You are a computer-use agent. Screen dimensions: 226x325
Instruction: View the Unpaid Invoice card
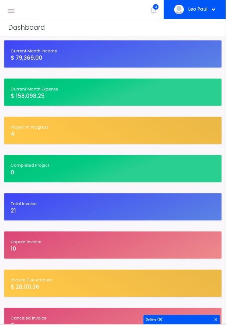(x=113, y=245)
